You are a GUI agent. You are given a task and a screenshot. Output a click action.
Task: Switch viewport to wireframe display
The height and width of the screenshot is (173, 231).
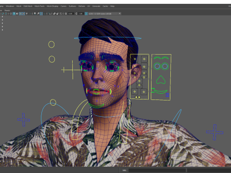11,13
